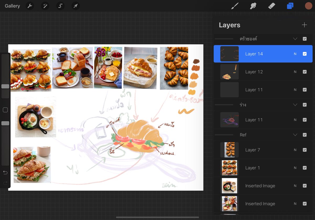
Task: Hide Layer 11 in ร่าง group
Action: click(304, 120)
